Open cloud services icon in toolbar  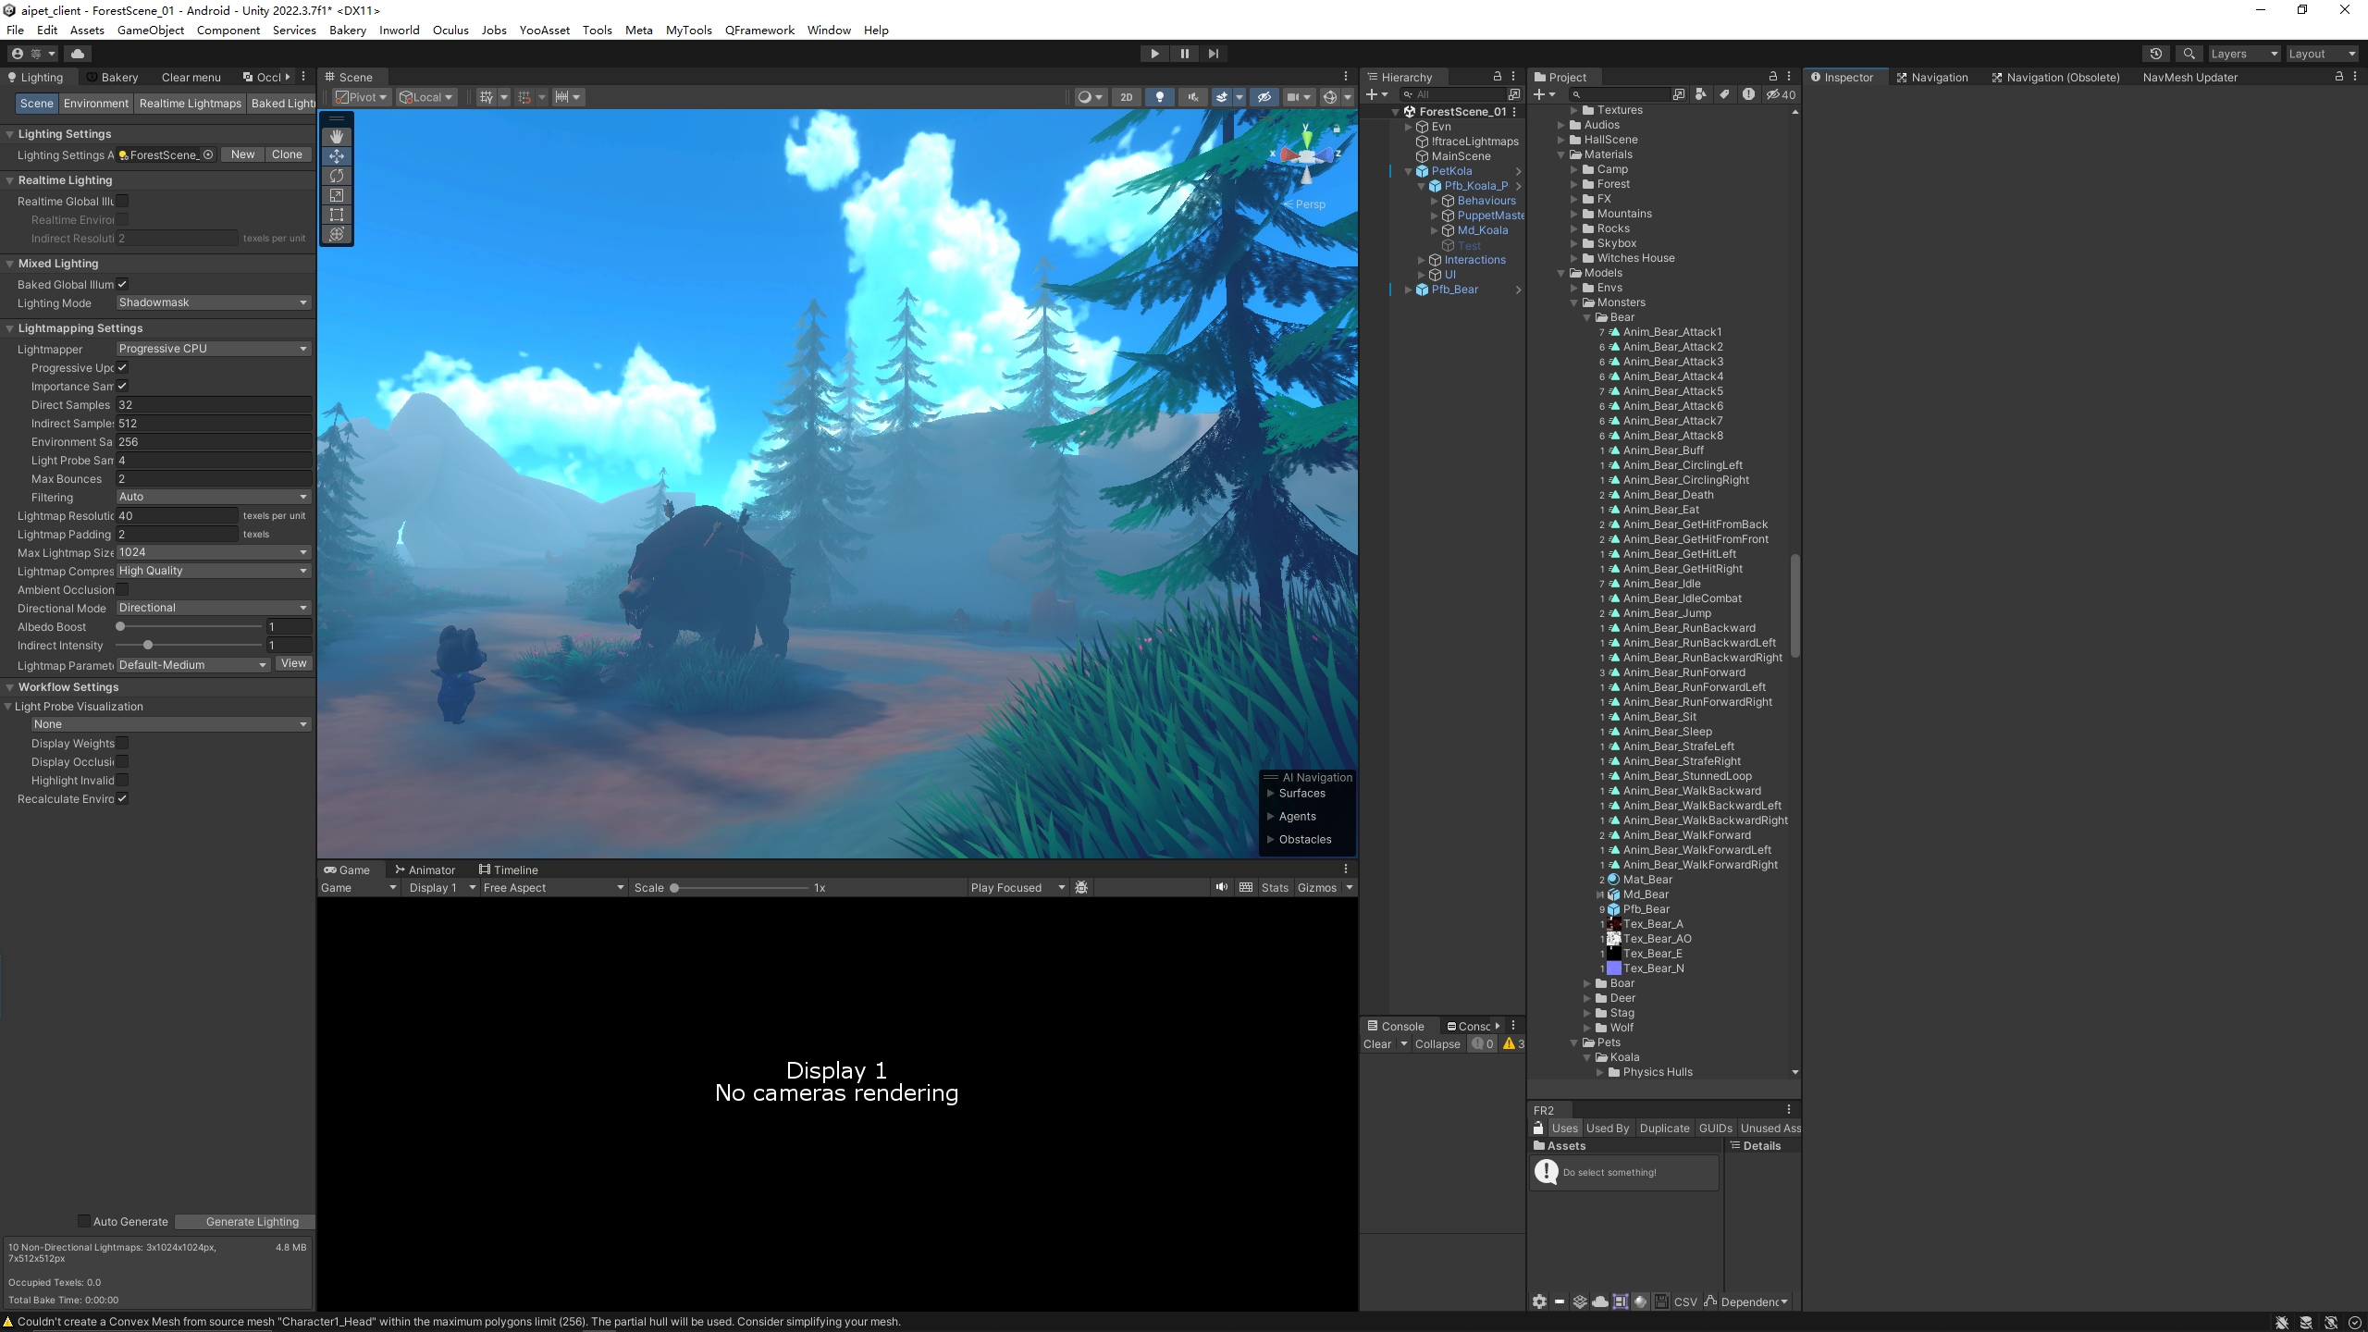[x=78, y=54]
